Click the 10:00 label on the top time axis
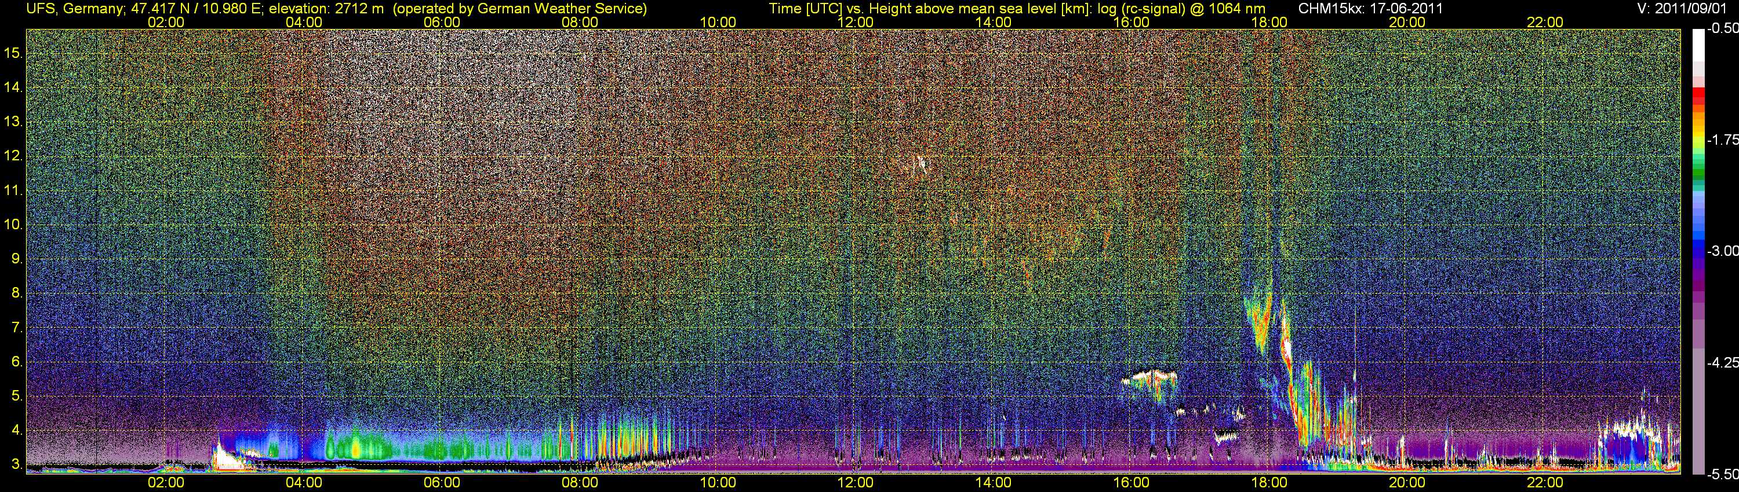This screenshot has width=1739, height=492. coord(718,22)
